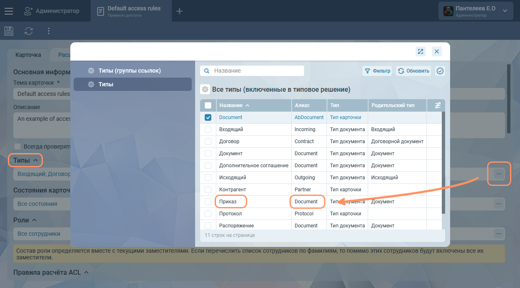520x288 pixels.
Task: Select Типы (группы ссылок) in sidebar
Action: pyautogui.click(x=129, y=71)
